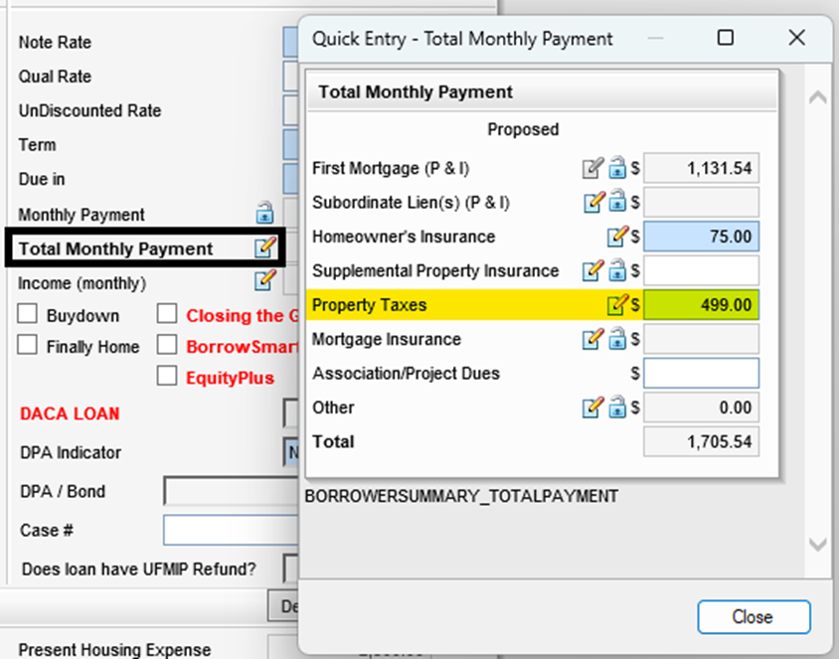
Task: Select the Property Taxes amount field
Action: 701,305
